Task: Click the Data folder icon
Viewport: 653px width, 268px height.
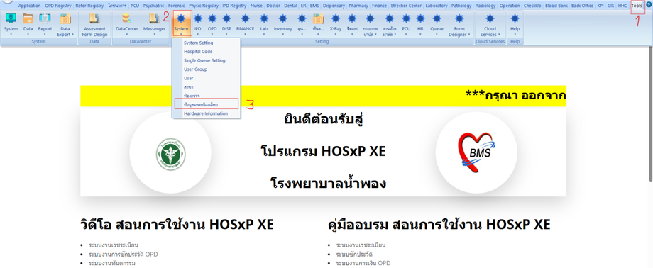Action: pyautogui.click(x=28, y=18)
